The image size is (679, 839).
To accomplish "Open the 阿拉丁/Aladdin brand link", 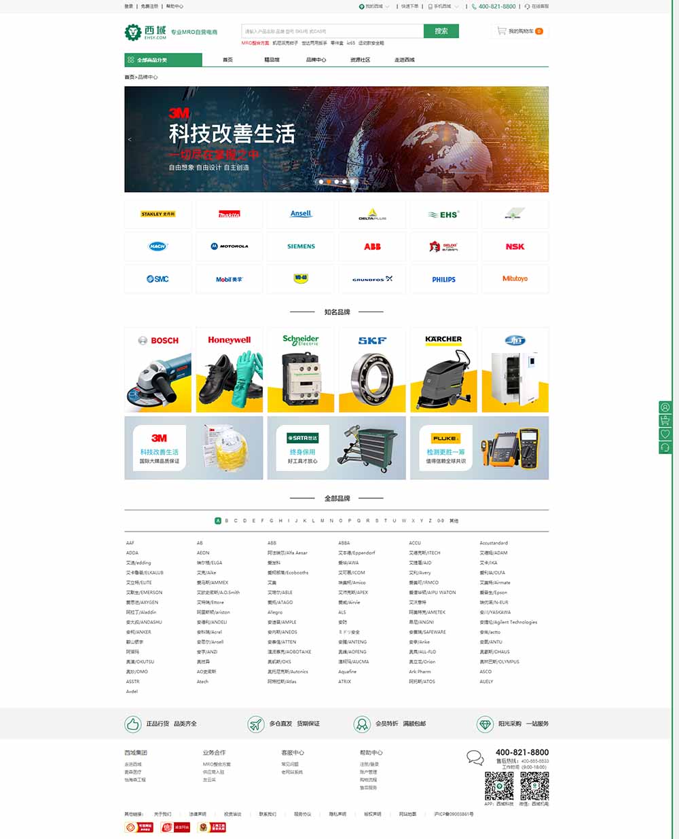I will point(141,612).
